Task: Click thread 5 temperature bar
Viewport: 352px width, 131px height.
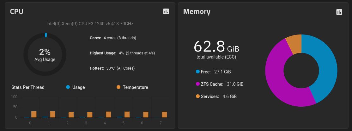Action: click(127, 115)
